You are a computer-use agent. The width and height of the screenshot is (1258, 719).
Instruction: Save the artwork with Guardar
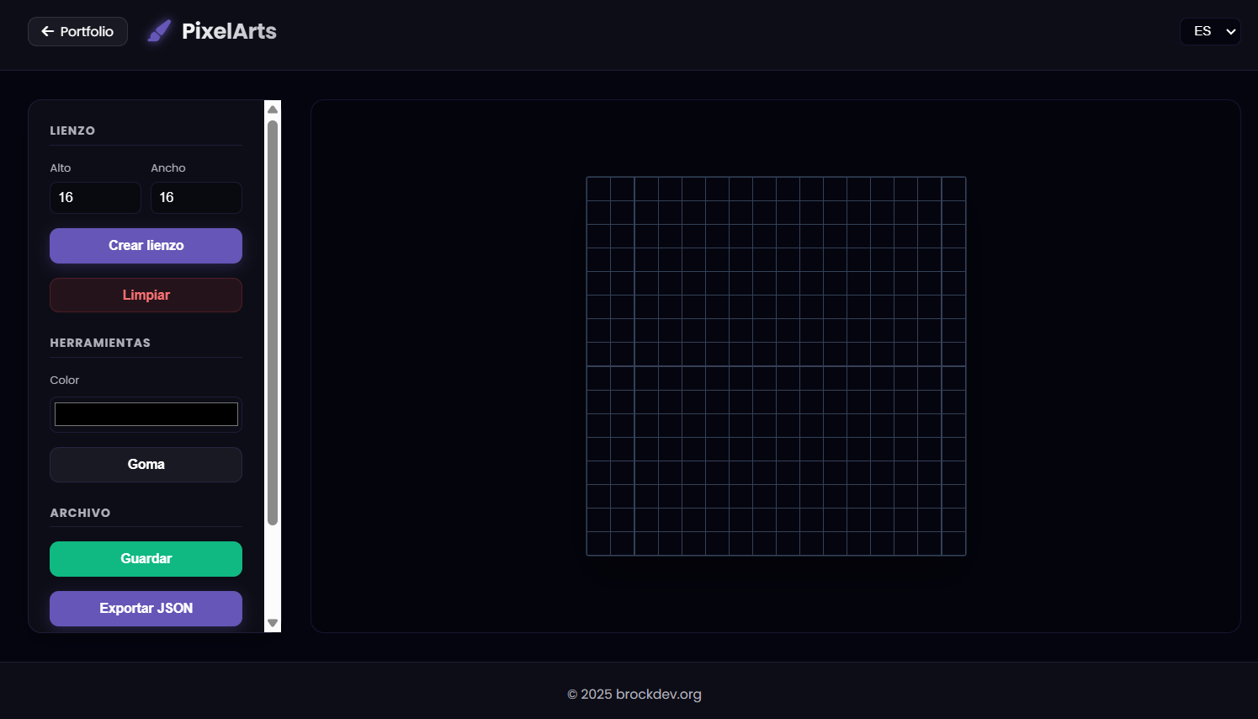point(146,559)
